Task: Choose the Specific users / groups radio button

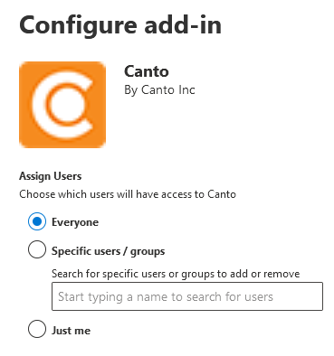Action: point(37,249)
